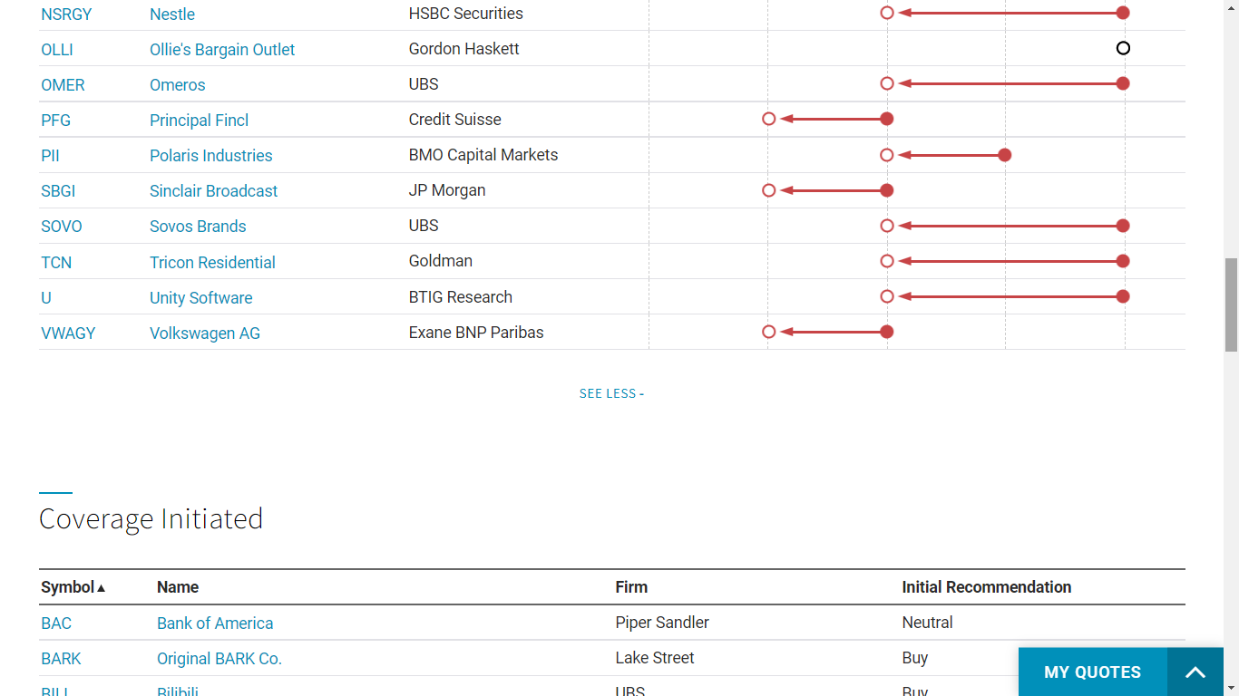Select the BMO Capital Markets text

coord(483,155)
